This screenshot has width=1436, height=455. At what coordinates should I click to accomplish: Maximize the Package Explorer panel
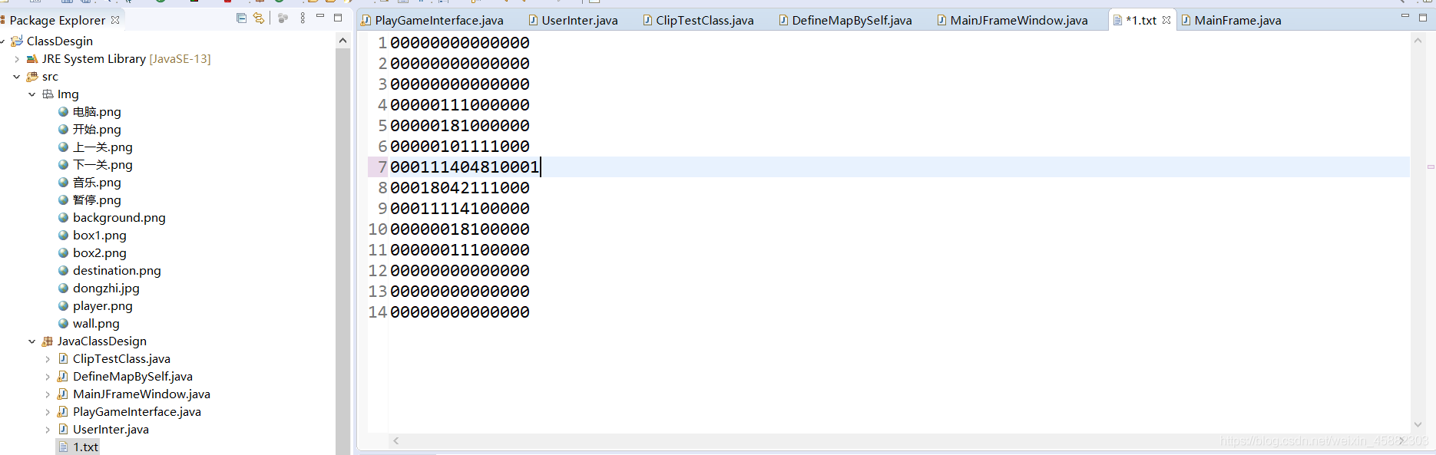pyautogui.click(x=338, y=17)
